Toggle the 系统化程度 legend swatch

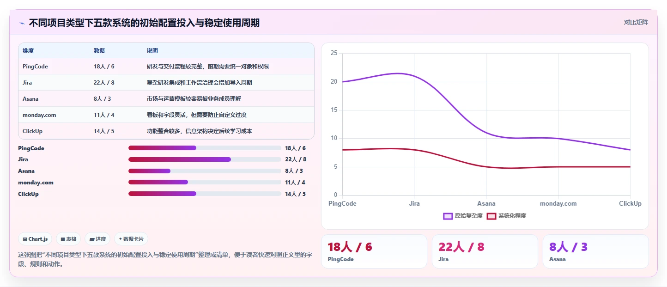[491, 216]
